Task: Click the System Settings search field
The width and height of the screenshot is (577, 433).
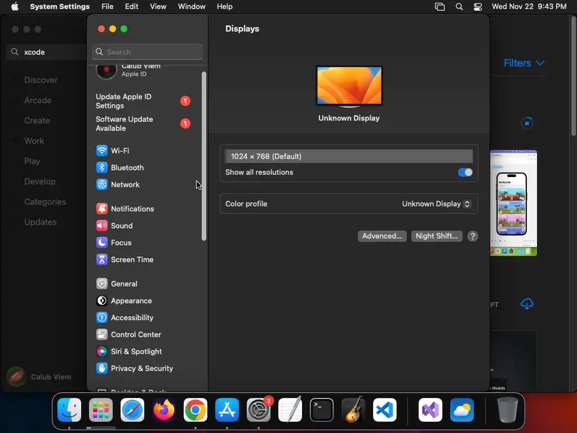Action: pyautogui.click(x=147, y=52)
